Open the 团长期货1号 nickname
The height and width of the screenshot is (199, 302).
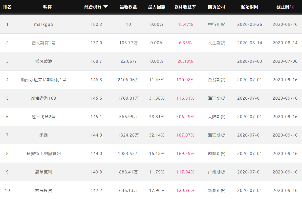44,43
